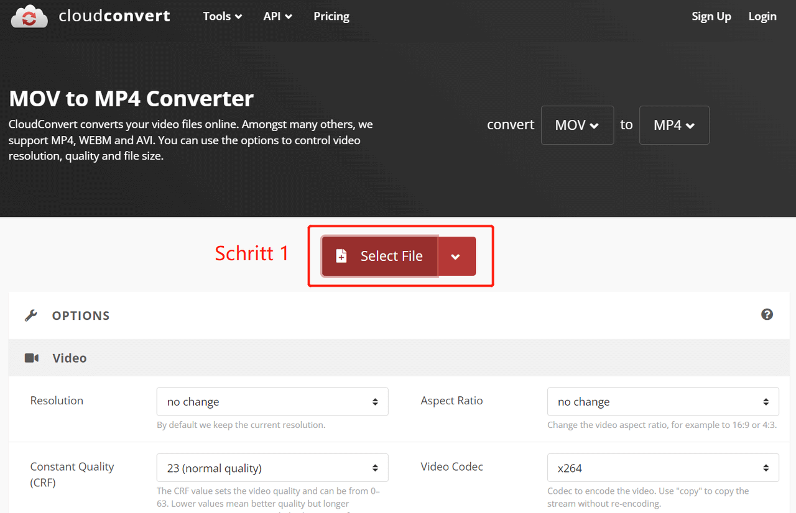The image size is (796, 513).
Task: Expand the Select File source arrow
Action: (x=457, y=256)
